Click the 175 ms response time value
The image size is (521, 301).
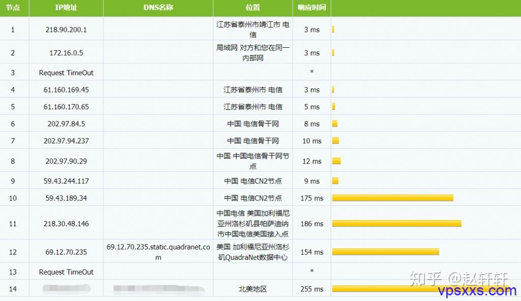[311, 198]
